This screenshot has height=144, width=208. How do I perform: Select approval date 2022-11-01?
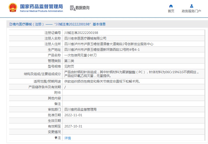pos(73,115)
